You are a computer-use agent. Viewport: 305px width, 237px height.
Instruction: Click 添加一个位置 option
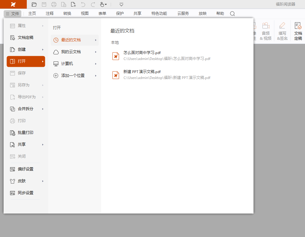tap(73, 76)
